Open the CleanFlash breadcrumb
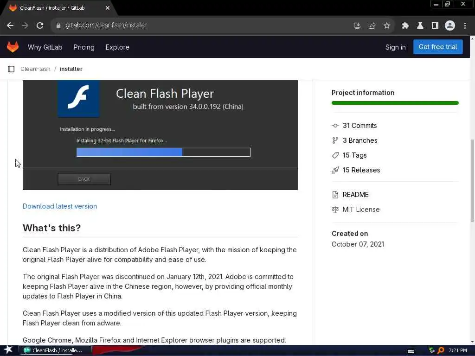The image size is (475, 356). (35, 69)
